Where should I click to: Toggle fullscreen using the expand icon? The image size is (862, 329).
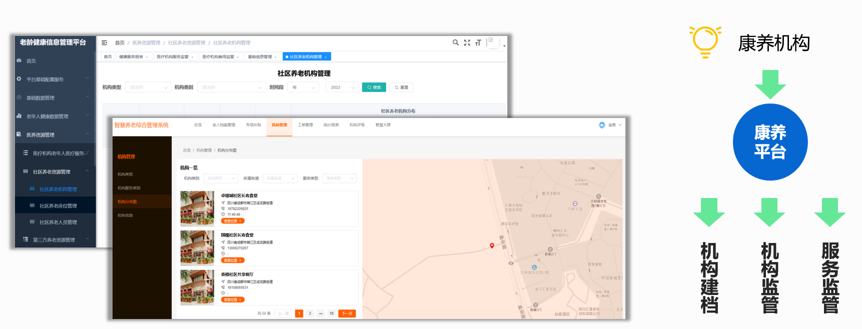point(467,42)
